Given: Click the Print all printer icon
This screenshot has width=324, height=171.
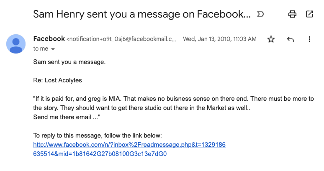Looking at the screenshot, I should pyautogui.click(x=292, y=14).
